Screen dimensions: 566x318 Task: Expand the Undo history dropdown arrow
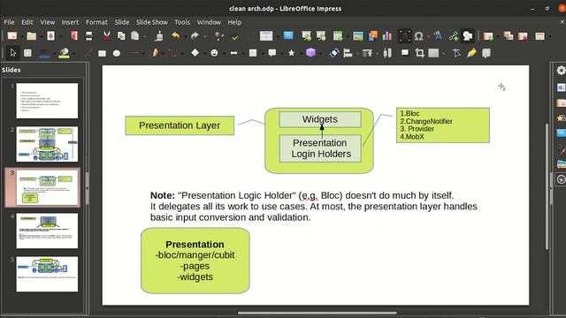[185, 36]
